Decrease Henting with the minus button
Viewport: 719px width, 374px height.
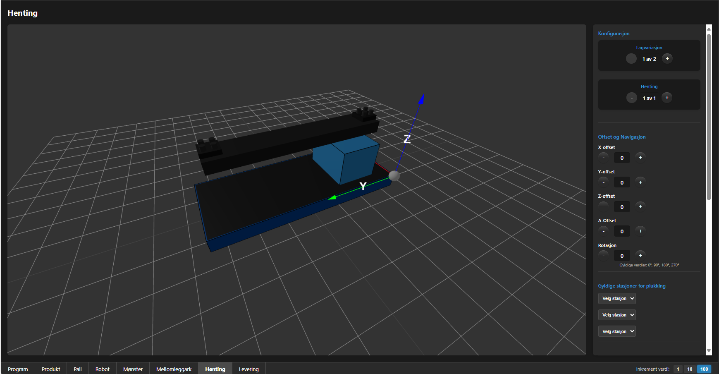click(x=631, y=98)
